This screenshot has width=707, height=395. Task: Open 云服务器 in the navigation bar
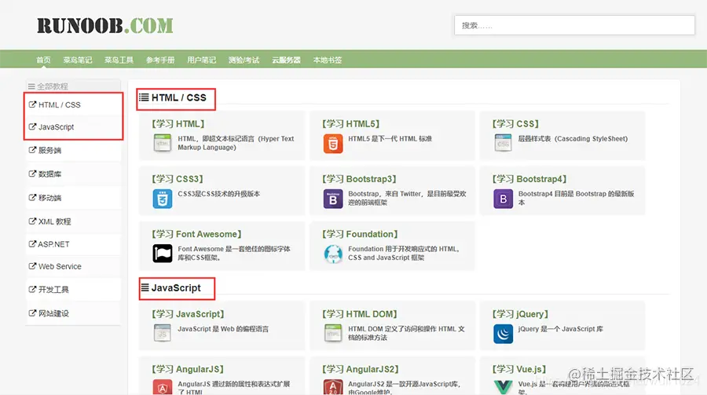(286, 60)
